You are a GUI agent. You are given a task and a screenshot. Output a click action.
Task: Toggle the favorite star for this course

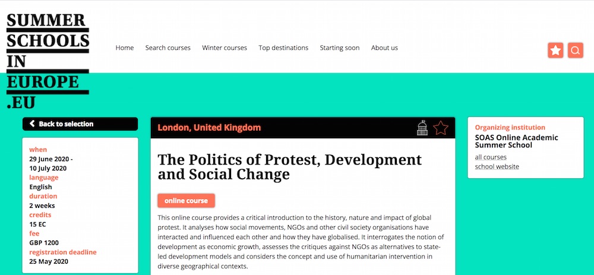click(441, 128)
